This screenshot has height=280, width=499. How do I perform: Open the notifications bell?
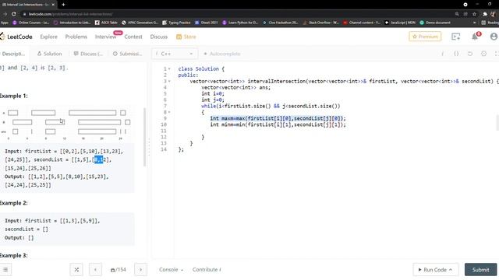pos(475,37)
